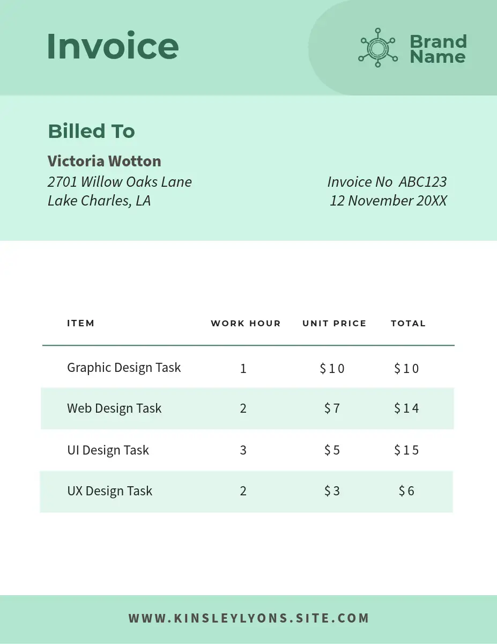Click the UNIT PRICE column header
The height and width of the screenshot is (644, 497).
[334, 323]
